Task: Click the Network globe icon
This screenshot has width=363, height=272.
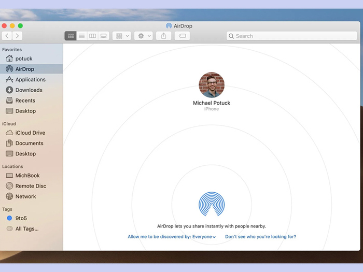Action: click(x=9, y=196)
